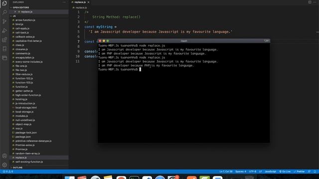Open class.js file
The image size is (319, 179).
coord(19,45)
